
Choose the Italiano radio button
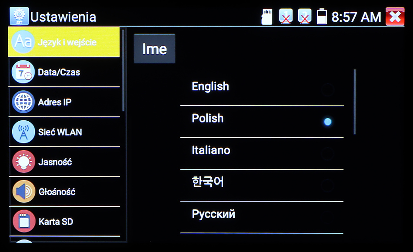(327, 153)
